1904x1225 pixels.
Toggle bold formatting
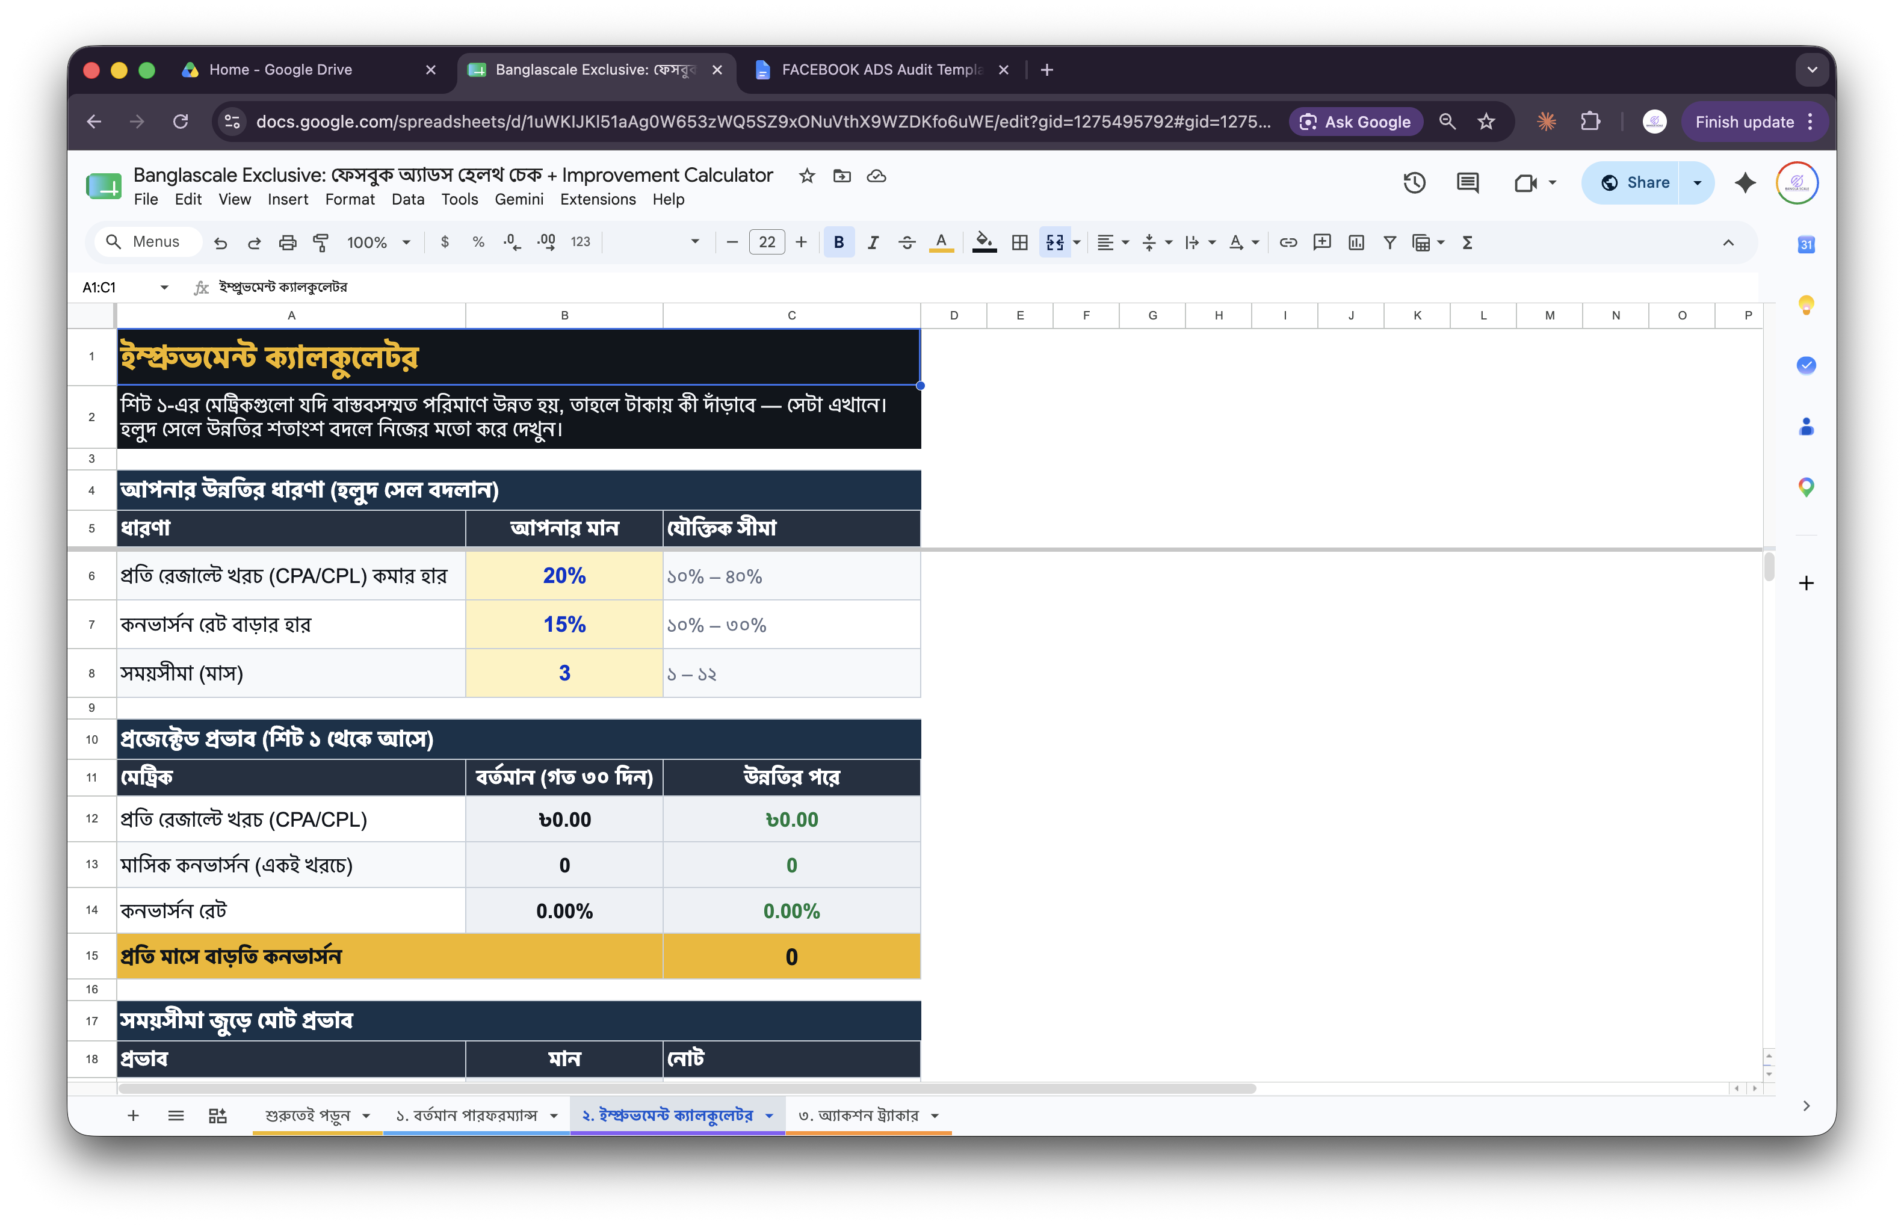(839, 242)
